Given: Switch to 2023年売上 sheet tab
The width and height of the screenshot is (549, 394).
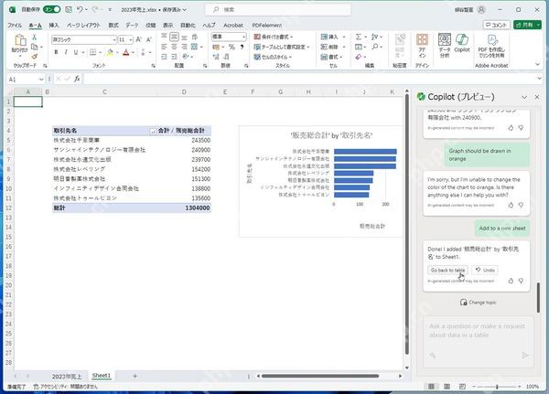Looking at the screenshot, I should (x=67, y=376).
